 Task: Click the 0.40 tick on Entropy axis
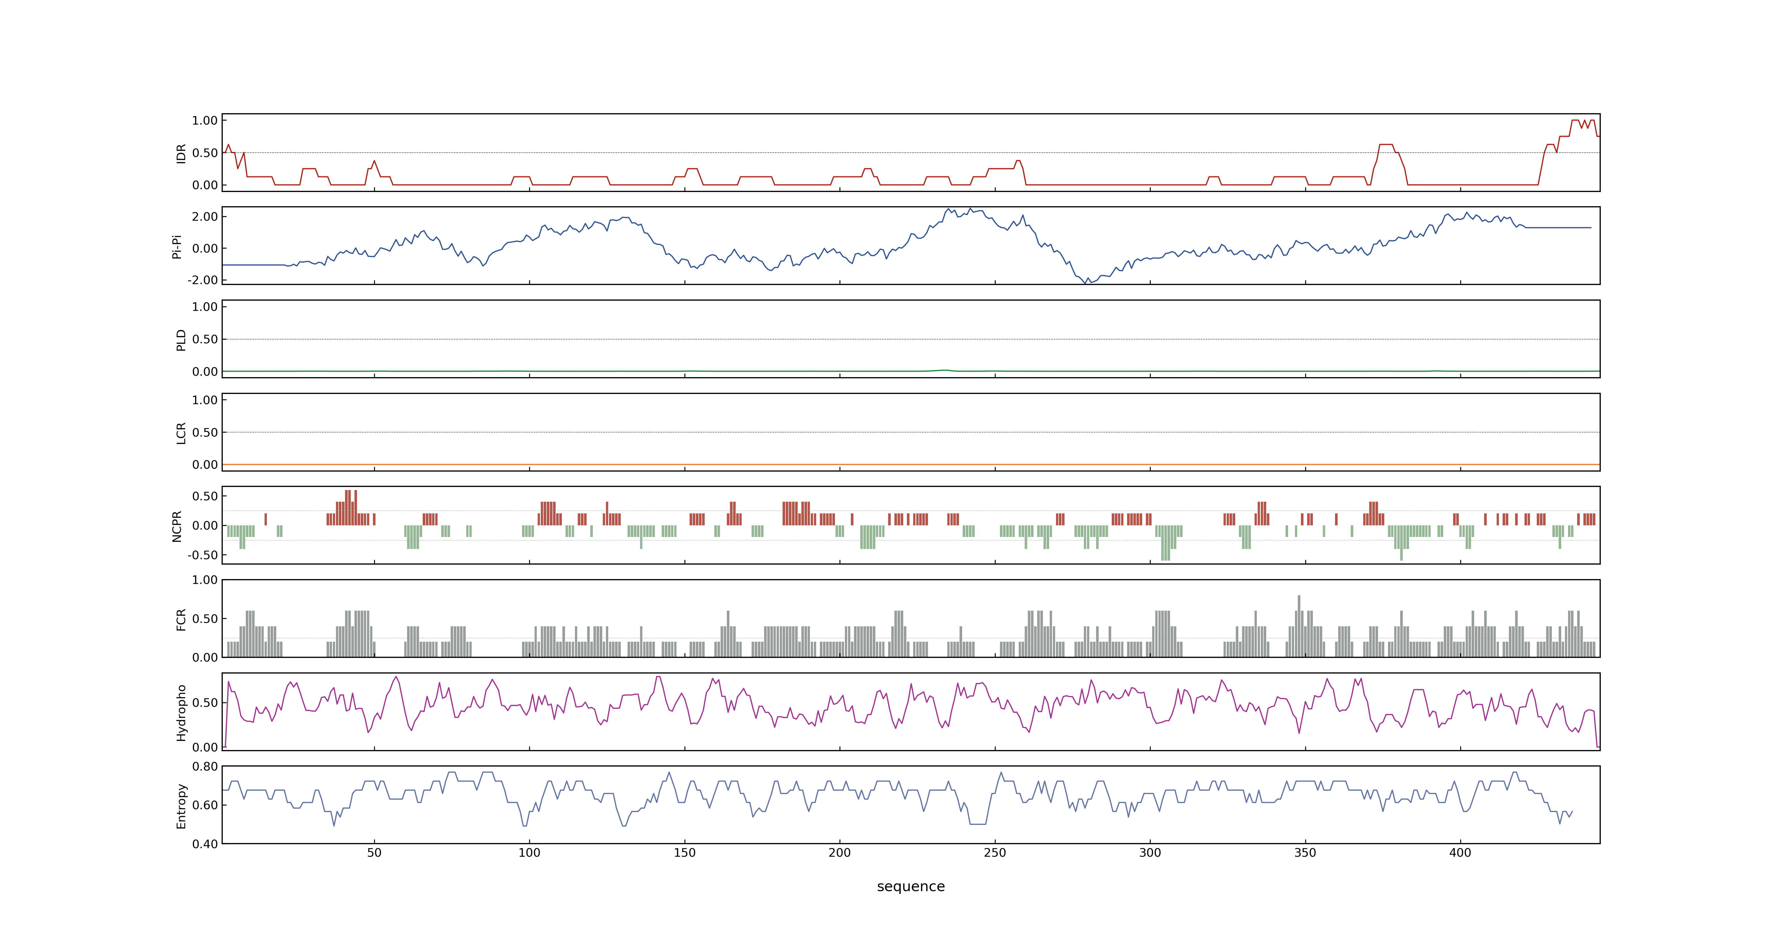pos(205,844)
